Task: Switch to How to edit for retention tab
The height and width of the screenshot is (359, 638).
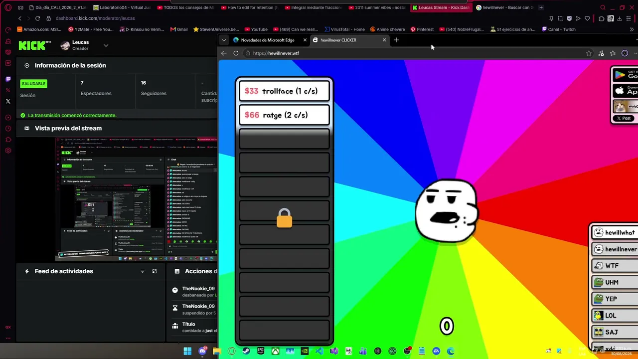Action: point(250,7)
